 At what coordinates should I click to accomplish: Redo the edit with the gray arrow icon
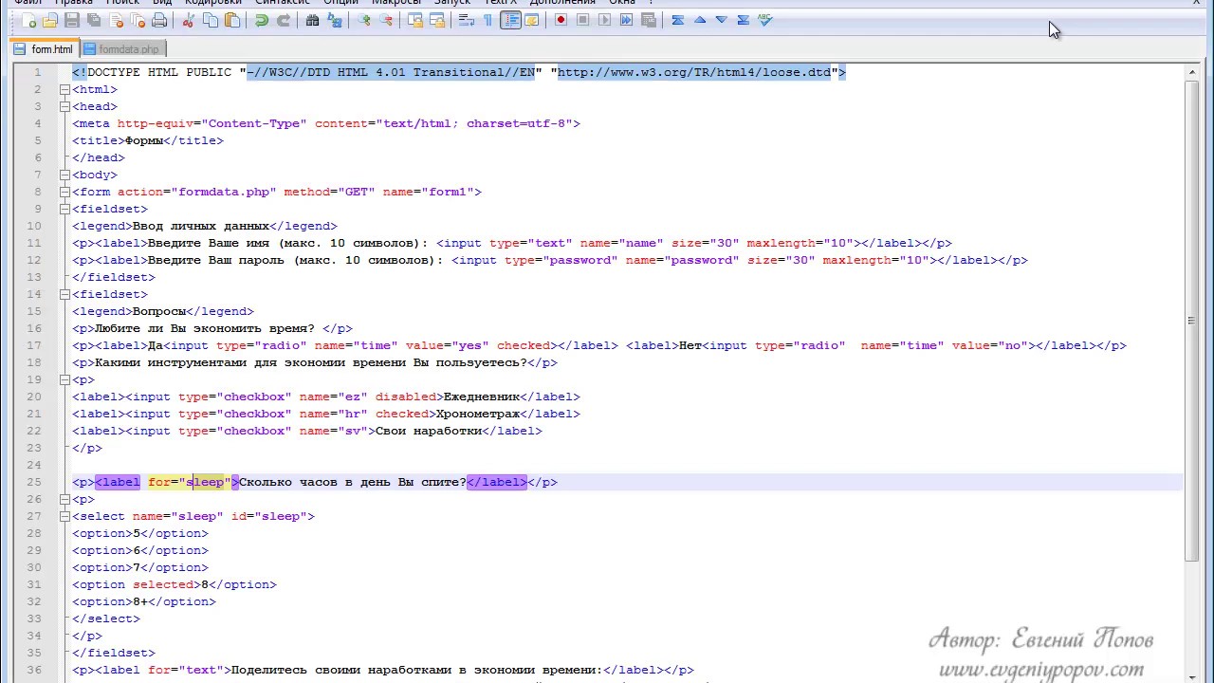pos(284,20)
